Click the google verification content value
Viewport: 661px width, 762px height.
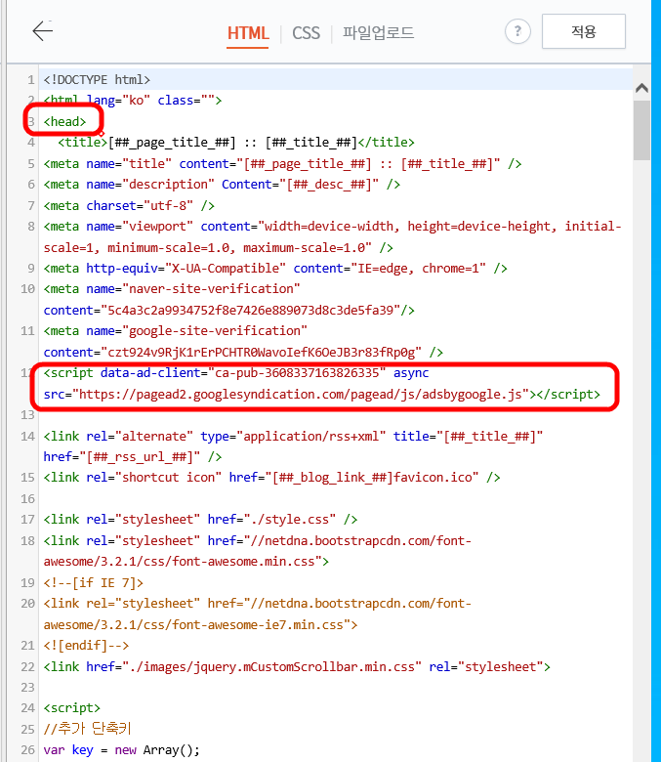261,353
